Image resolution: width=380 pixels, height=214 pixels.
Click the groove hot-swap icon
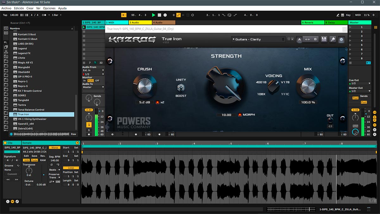[x=18, y=165]
